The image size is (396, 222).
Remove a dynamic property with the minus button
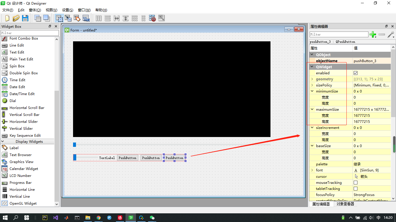[382, 34]
